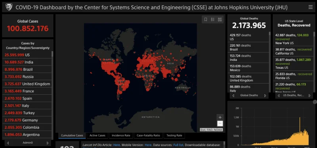Click the Australia label on map
The height and width of the screenshot is (148, 317).
[183, 88]
